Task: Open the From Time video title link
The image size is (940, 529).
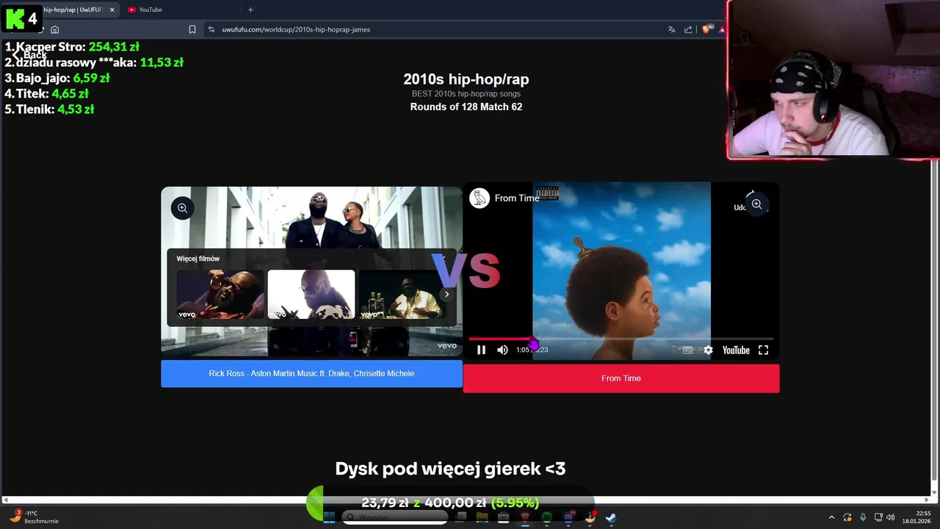Action: [x=517, y=198]
